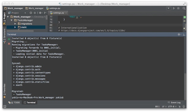Enter full screen via title bar icon
Screen dimensions: 189x112
coord(184,4)
